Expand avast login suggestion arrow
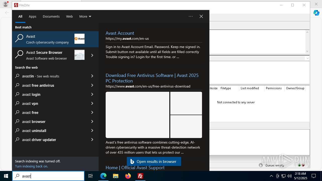The image size is (322, 181). (92, 94)
